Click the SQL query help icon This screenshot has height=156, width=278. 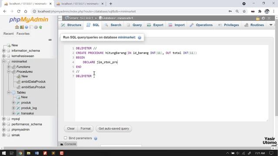pyautogui.click(x=139, y=38)
